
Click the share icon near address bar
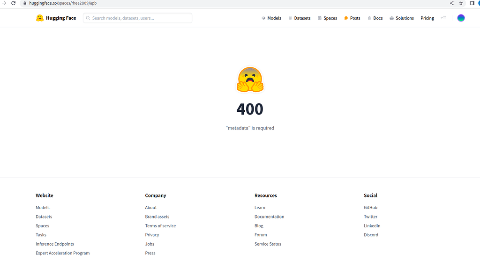pyautogui.click(x=451, y=3)
